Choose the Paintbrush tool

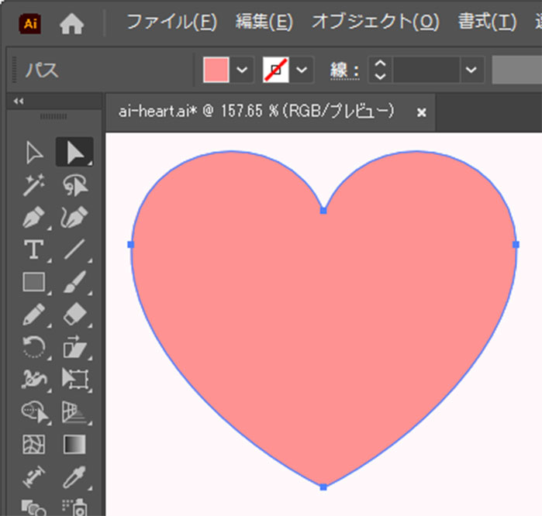pyautogui.click(x=74, y=282)
